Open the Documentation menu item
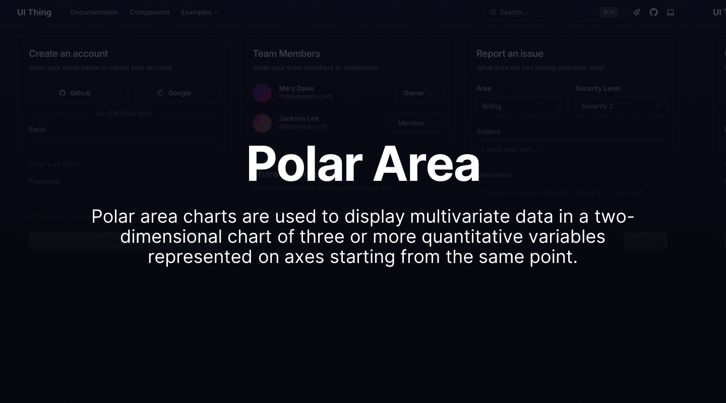The width and height of the screenshot is (726, 403). [94, 12]
